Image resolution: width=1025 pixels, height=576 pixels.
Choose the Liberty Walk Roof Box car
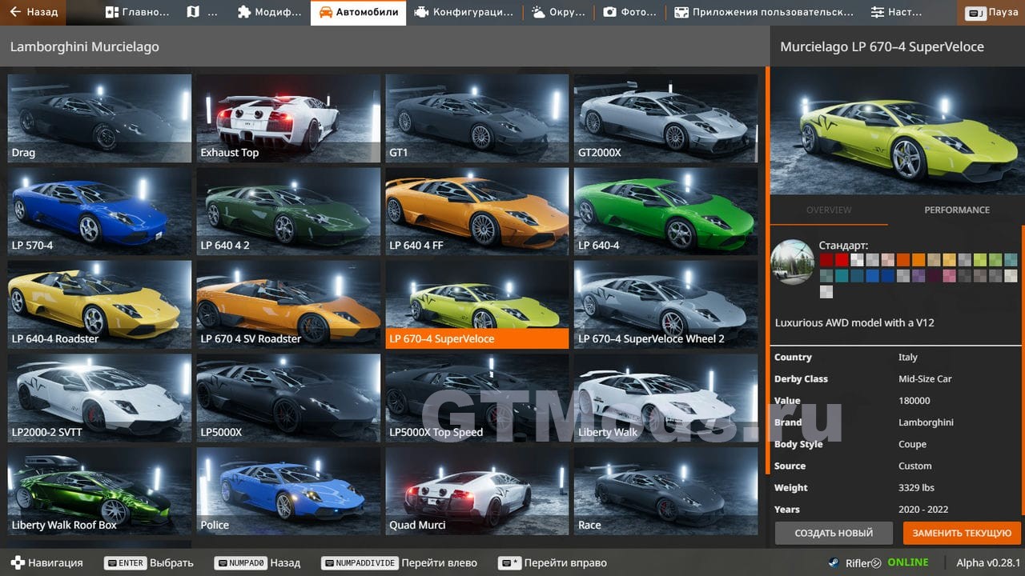click(x=99, y=491)
